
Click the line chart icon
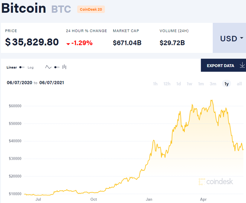[48, 67]
